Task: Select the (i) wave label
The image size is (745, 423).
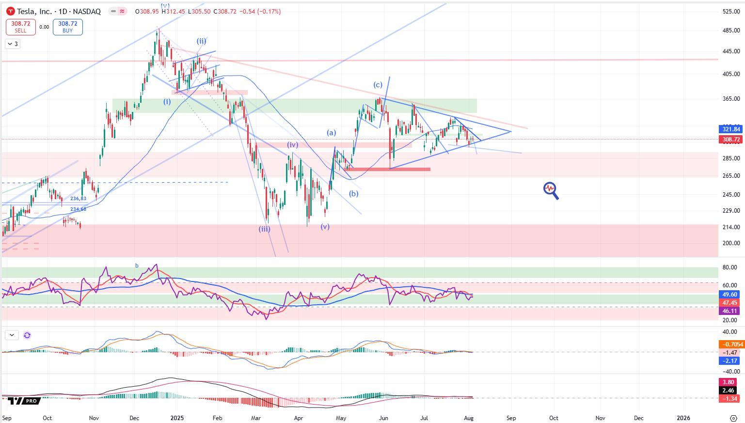Action: click(x=167, y=102)
